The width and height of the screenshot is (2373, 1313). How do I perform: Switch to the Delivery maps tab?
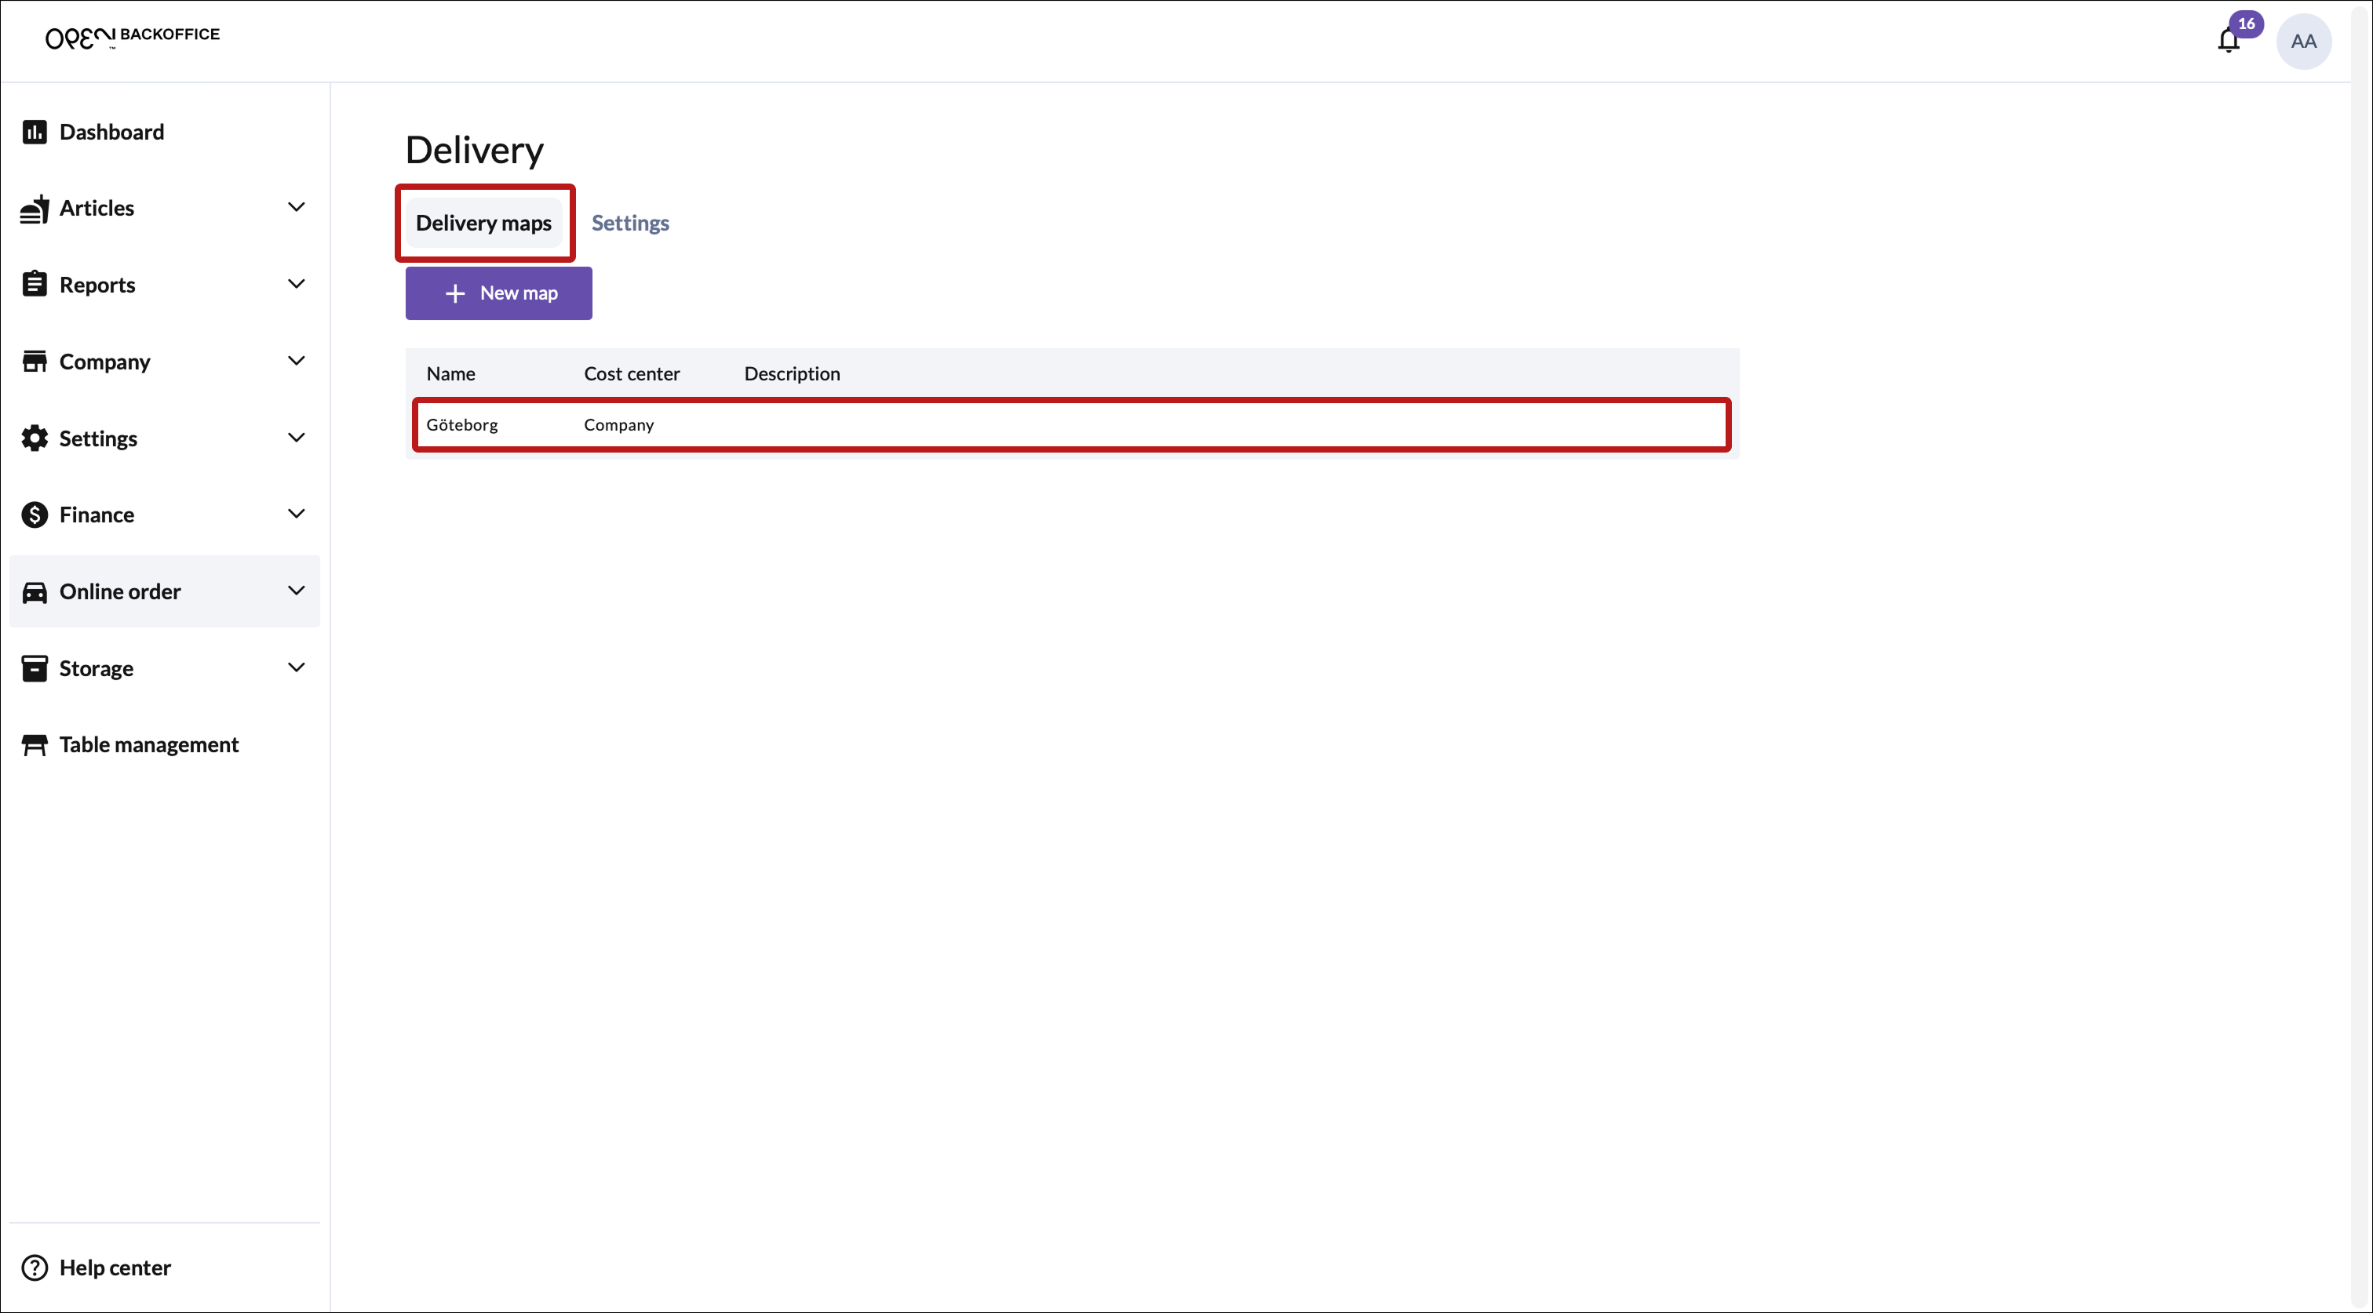pos(483,223)
